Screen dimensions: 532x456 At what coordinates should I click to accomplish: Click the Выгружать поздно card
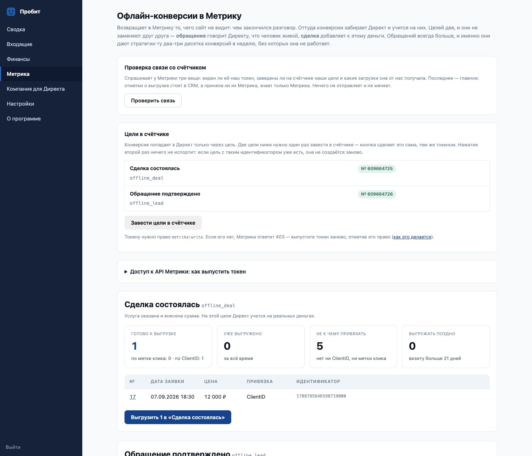446,347
